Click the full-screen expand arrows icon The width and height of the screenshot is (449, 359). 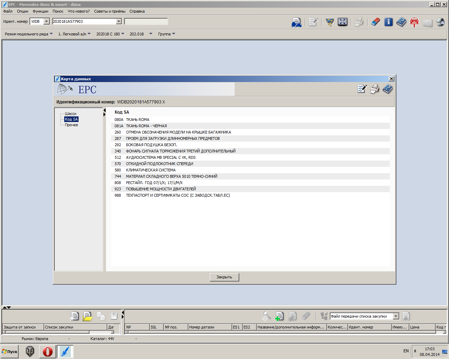[342, 22]
